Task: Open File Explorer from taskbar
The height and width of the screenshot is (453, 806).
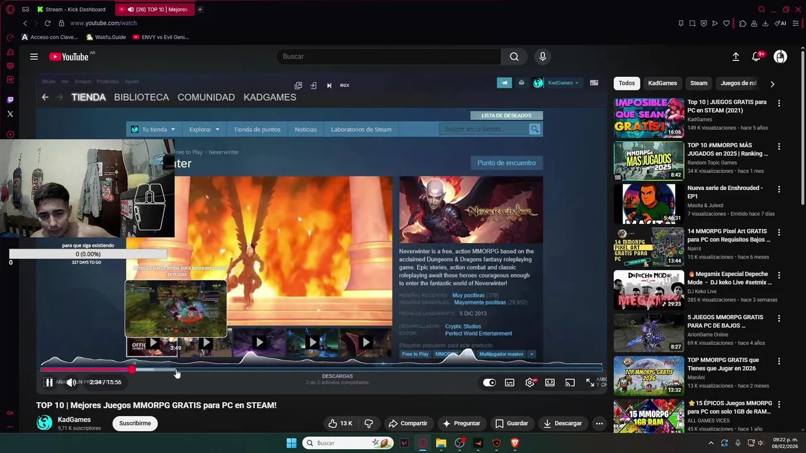Action: point(441,443)
